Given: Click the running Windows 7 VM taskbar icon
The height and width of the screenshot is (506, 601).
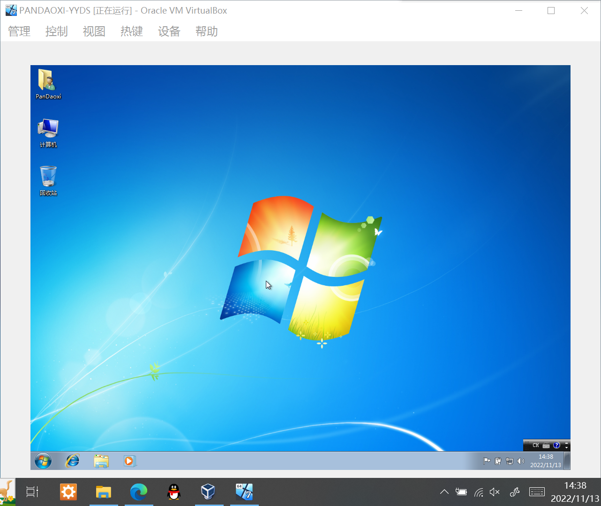Looking at the screenshot, I should 244,492.
